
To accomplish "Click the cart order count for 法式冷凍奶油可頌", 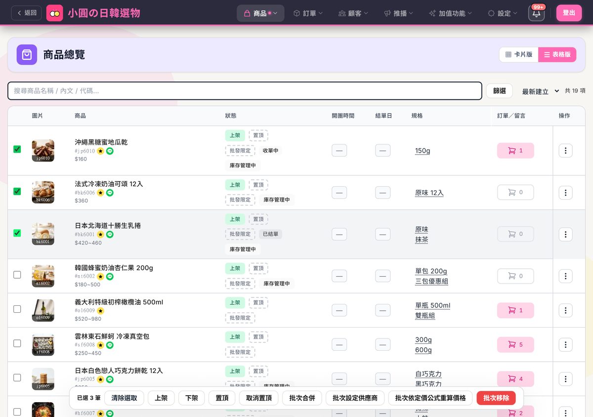I will click(515, 192).
